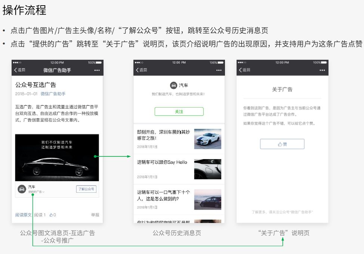Click the silver car closeup thumbnail
364x254 pixels.
[207, 169]
